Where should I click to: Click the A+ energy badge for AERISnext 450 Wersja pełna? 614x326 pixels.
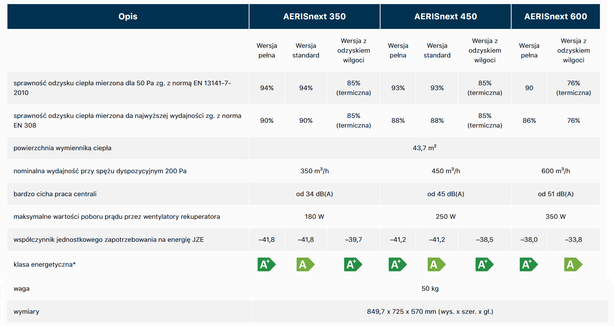(397, 264)
